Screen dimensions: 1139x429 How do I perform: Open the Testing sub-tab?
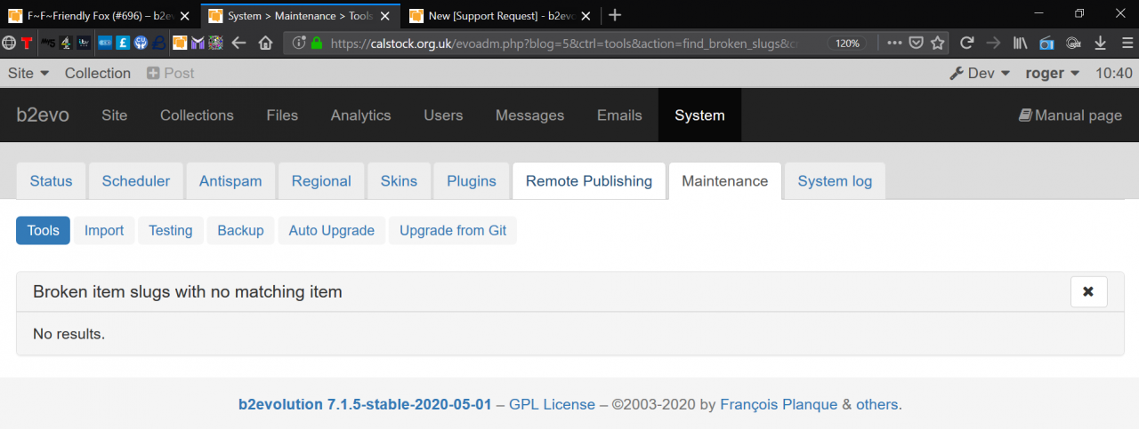170,230
